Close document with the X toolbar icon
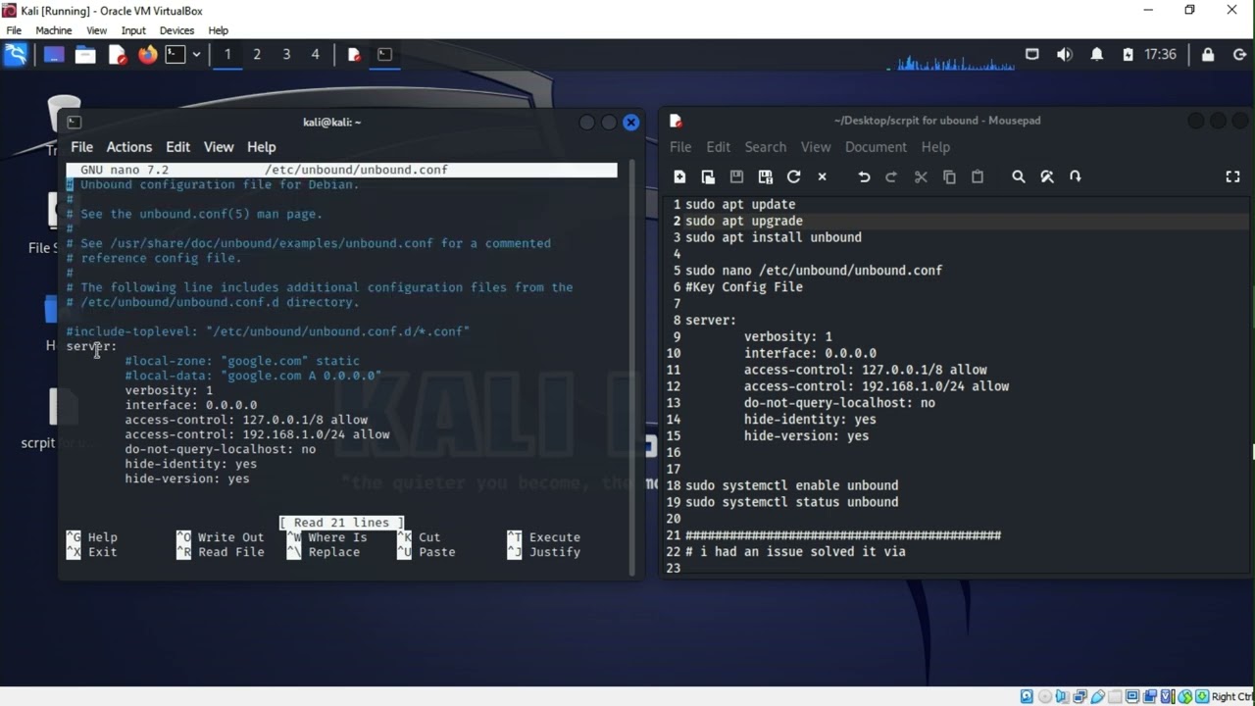The image size is (1255, 706). (823, 176)
